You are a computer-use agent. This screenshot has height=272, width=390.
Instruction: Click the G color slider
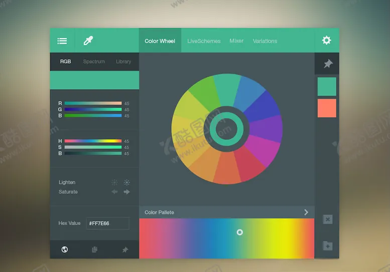93,109
